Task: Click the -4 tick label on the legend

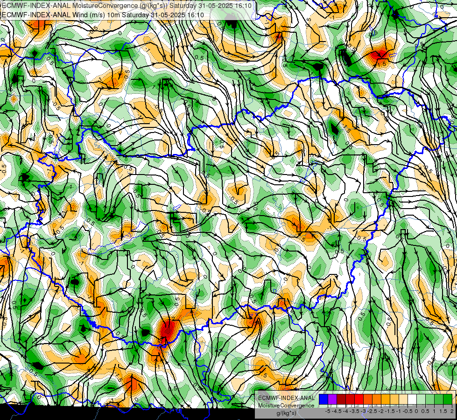Action: tap(345, 411)
